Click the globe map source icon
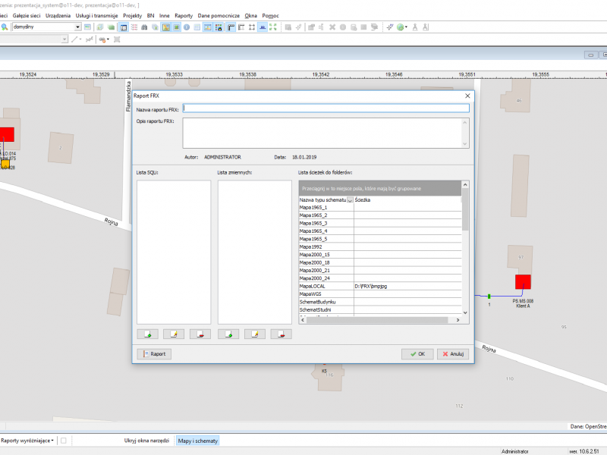 (x=400, y=27)
